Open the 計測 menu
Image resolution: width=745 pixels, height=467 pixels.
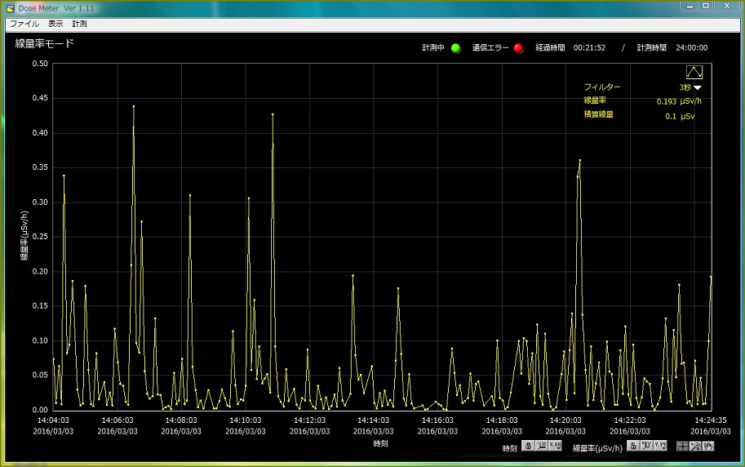pyautogui.click(x=80, y=24)
